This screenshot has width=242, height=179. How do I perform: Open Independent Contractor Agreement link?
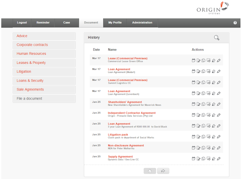[x=132, y=113]
